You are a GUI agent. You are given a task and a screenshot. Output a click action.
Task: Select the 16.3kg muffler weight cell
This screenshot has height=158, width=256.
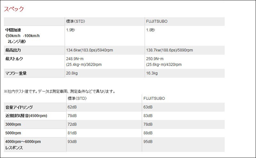152,73
